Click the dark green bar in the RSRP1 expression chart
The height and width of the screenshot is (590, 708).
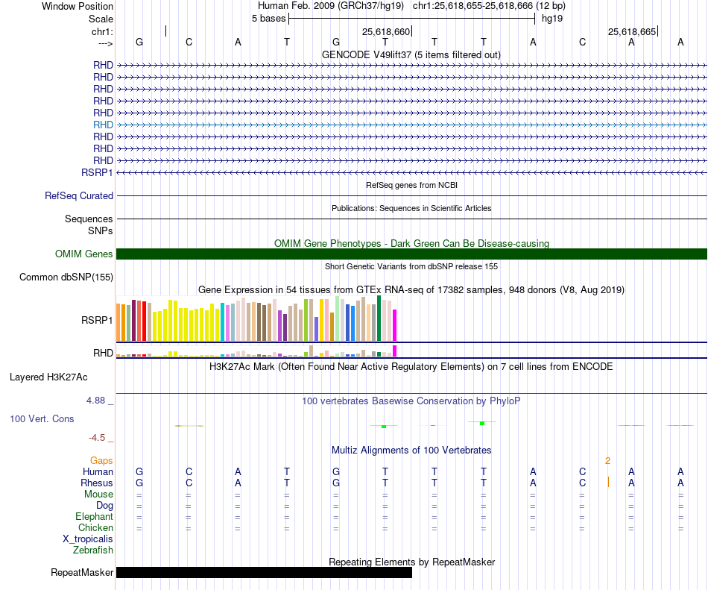[379, 318]
